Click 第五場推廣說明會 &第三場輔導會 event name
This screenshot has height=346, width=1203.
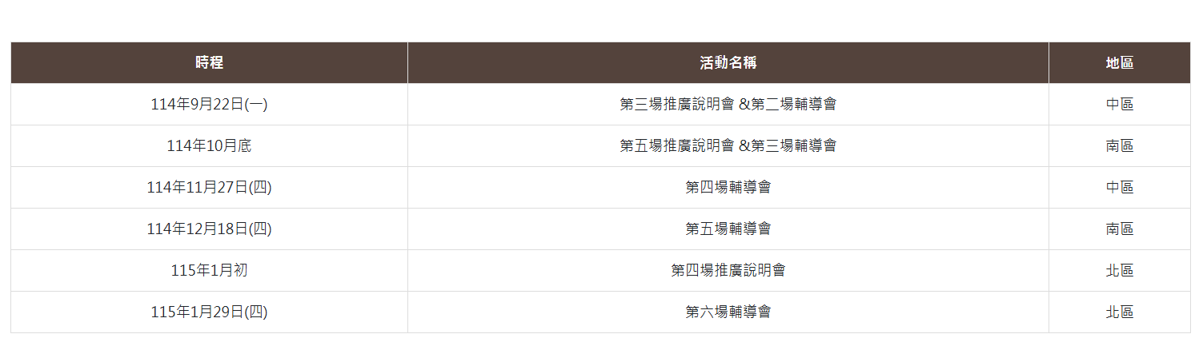[728, 145]
